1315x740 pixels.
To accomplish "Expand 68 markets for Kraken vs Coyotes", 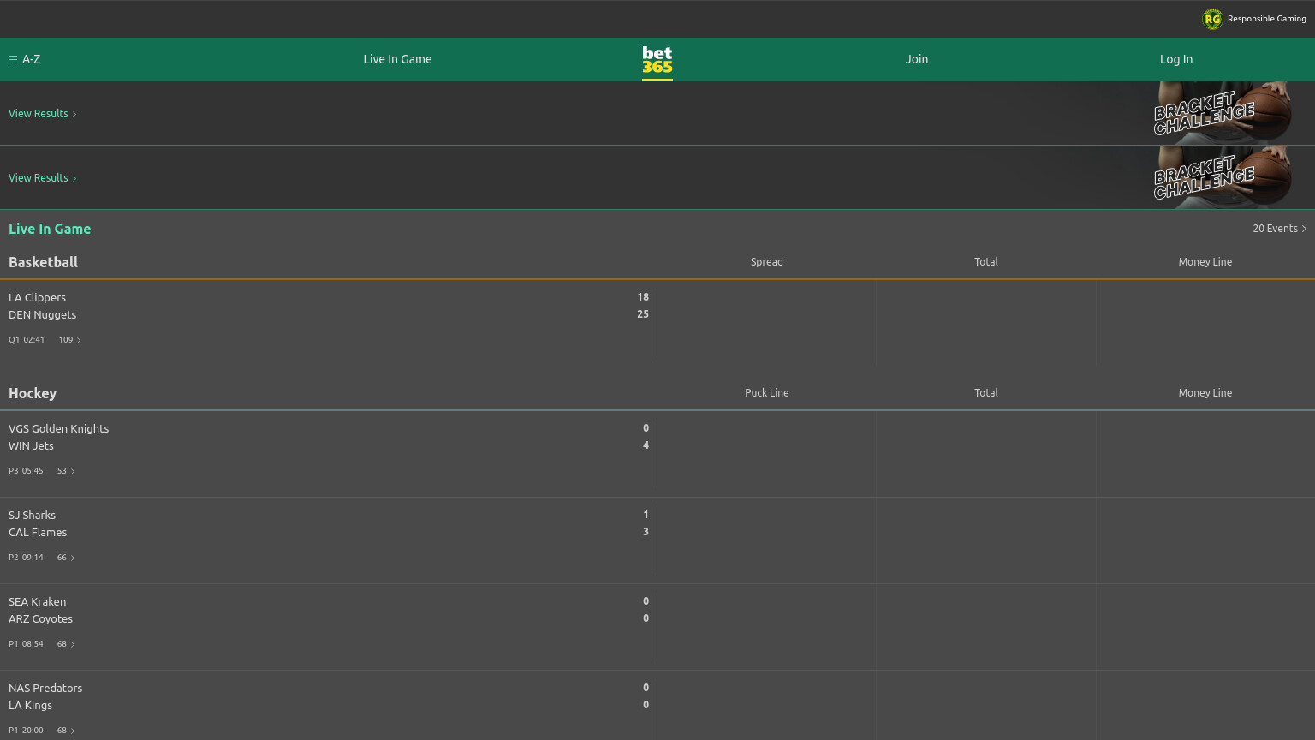I will pyautogui.click(x=66, y=644).
